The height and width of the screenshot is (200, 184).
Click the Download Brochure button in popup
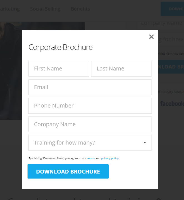coord(68,171)
